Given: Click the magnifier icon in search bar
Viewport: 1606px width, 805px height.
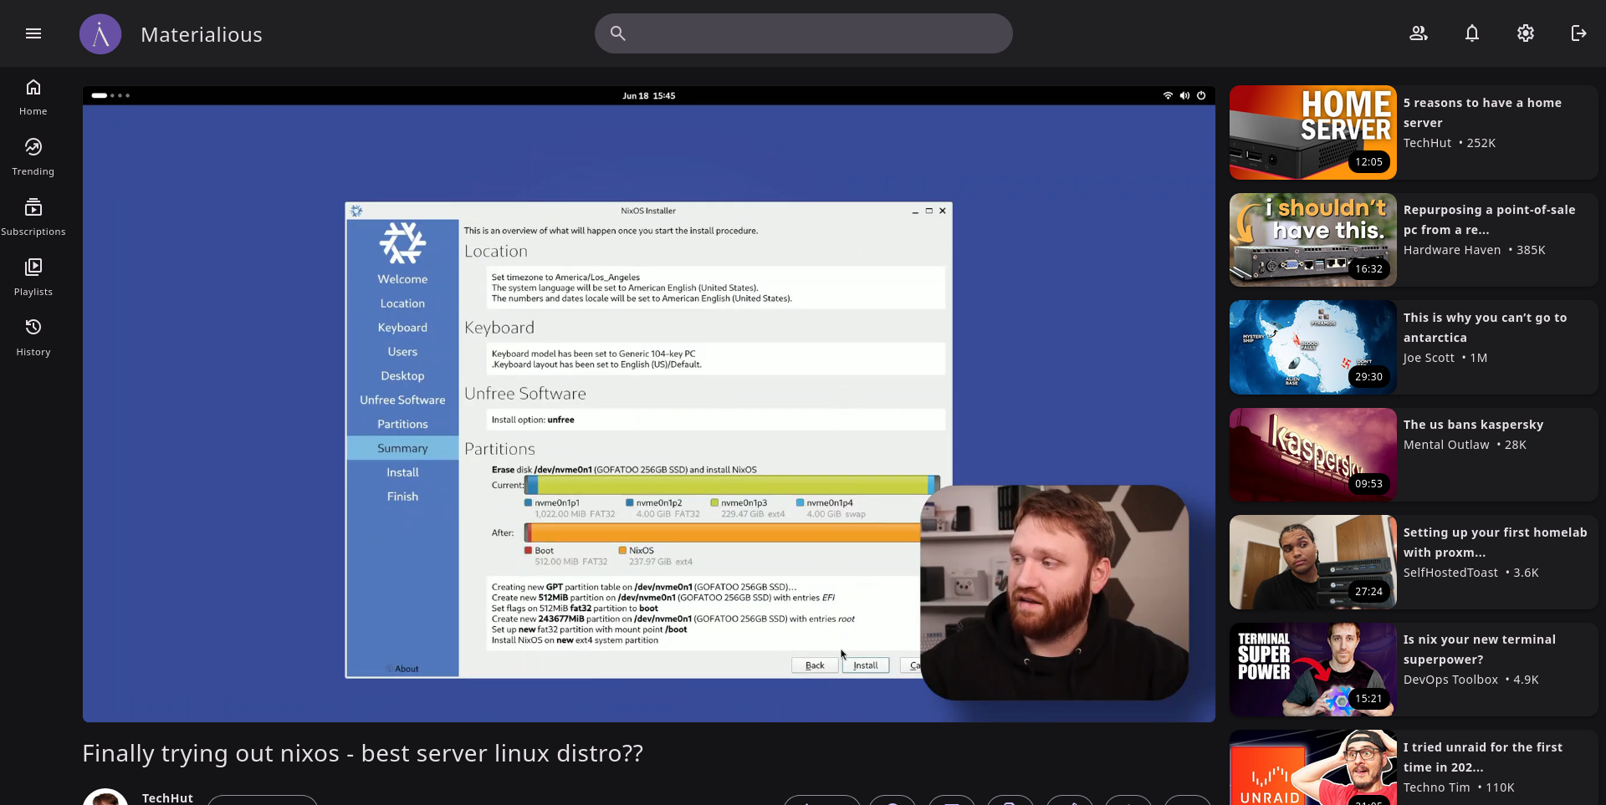Looking at the screenshot, I should 617,33.
